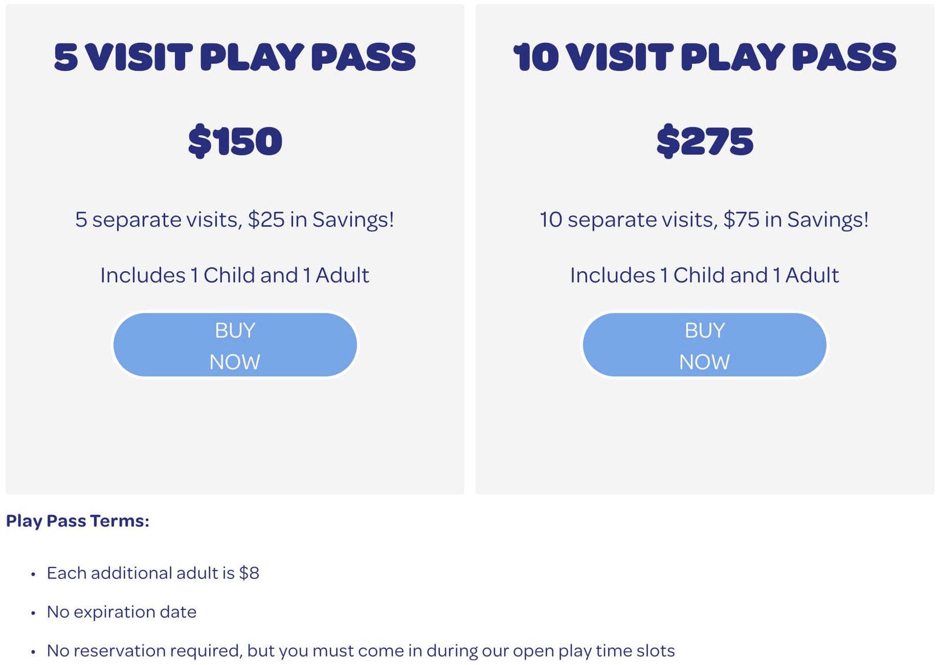Click the '5 separate visits' savings line
This screenshot has width=940, height=665.
(234, 220)
